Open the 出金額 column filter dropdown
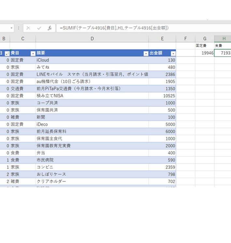 click(x=173, y=54)
